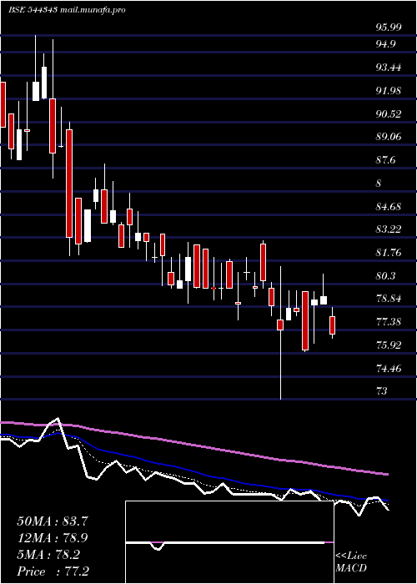
Task: Click the 80.3 price axis label
Action: point(385,276)
